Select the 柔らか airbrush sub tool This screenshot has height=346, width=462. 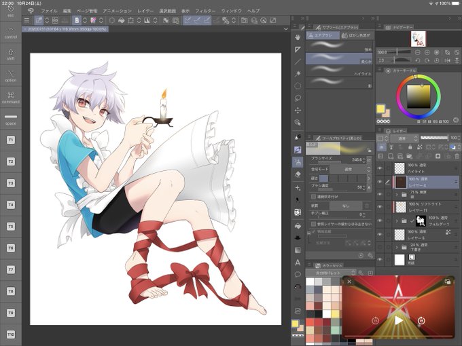click(339, 58)
